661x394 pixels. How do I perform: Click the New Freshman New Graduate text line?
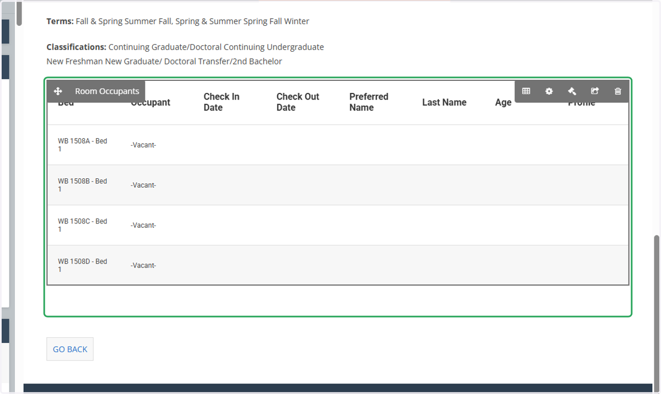click(164, 61)
